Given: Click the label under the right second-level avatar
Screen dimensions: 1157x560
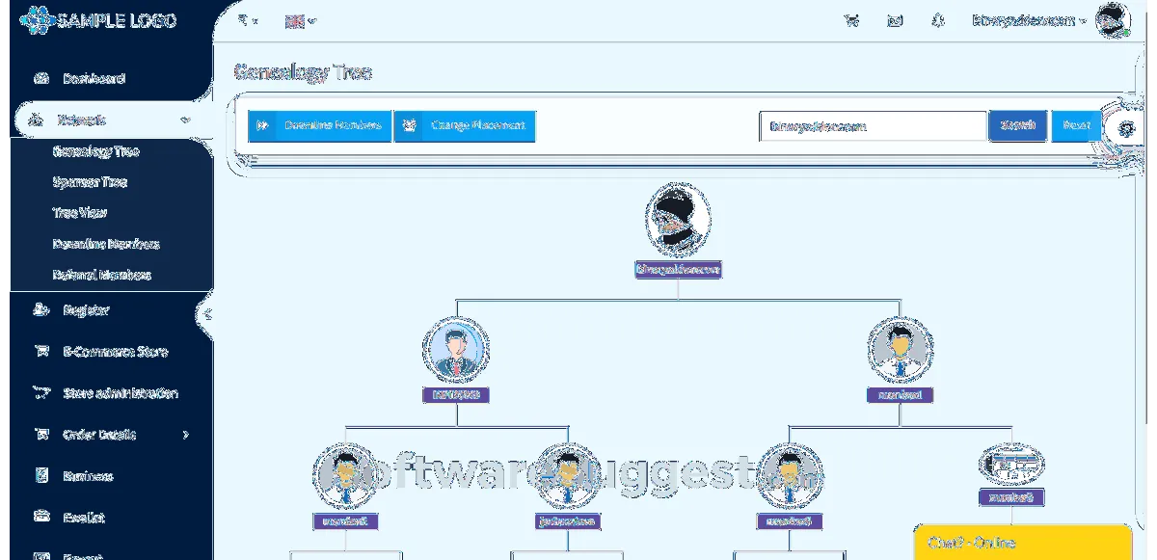Looking at the screenshot, I should click(x=900, y=395).
